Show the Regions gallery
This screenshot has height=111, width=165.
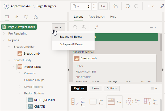click(79, 88)
